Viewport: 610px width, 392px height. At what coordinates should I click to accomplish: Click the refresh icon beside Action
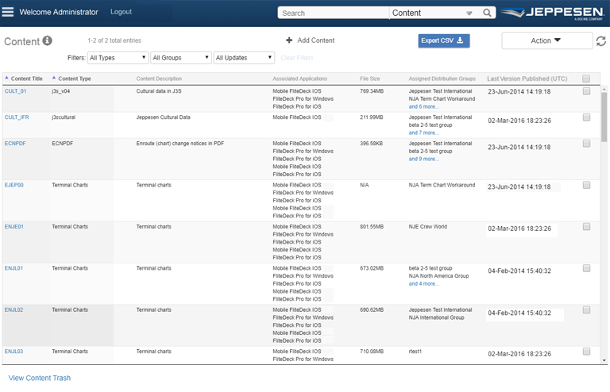[x=601, y=40]
